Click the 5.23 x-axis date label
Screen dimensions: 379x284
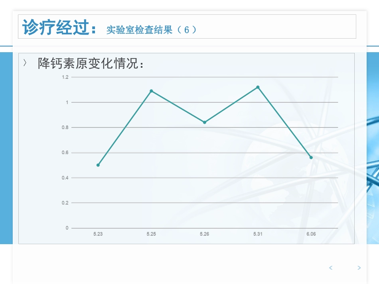pos(98,234)
